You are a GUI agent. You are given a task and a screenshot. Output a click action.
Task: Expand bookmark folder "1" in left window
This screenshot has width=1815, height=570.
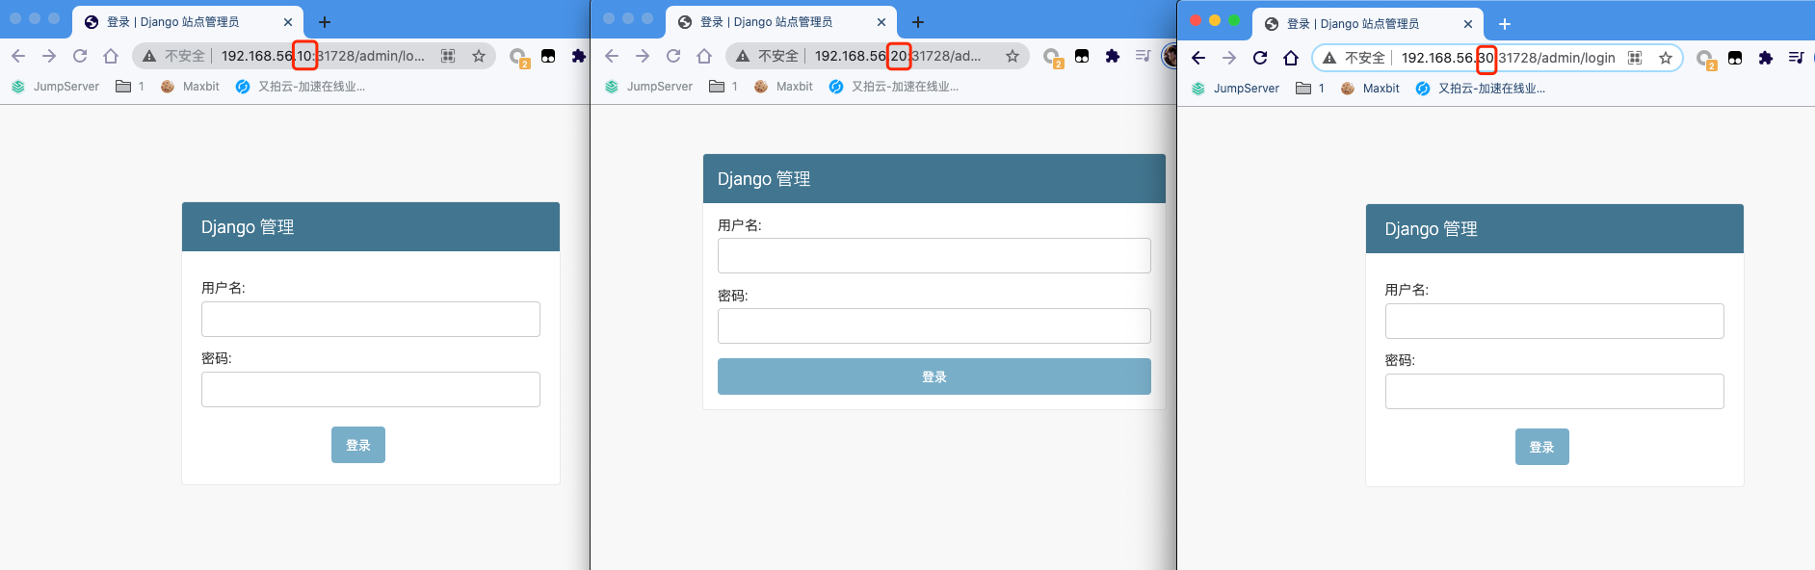130,87
